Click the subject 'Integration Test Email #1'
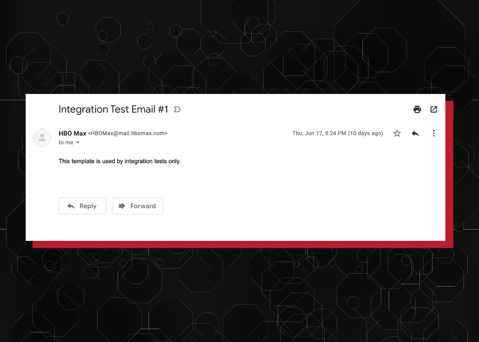The height and width of the screenshot is (342, 479). tap(113, 109)
